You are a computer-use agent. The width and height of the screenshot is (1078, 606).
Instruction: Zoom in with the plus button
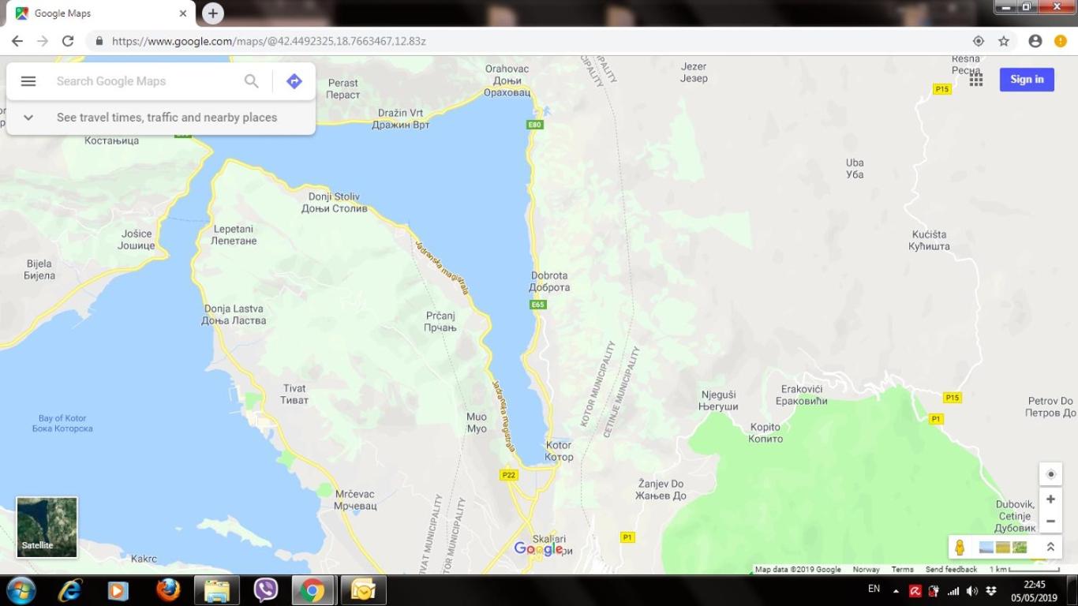pyautogui.click(x=1050, y=499)
